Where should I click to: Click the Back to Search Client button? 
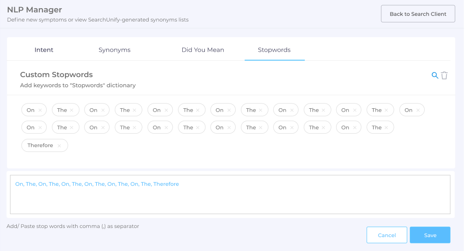tap(418, 14)
